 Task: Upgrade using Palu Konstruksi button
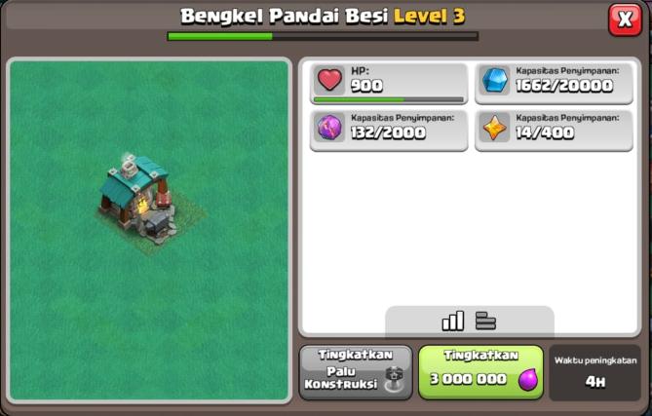click(x=356, y=372)
